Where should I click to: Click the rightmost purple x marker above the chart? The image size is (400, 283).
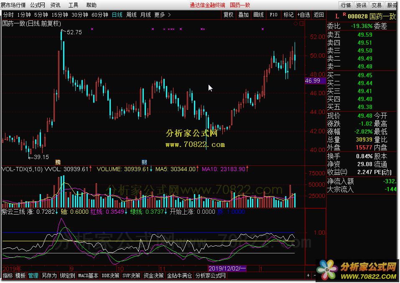262,29
